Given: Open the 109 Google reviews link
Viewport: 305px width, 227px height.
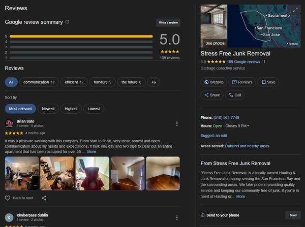Looking at the screenshot, I should (243, 61).
